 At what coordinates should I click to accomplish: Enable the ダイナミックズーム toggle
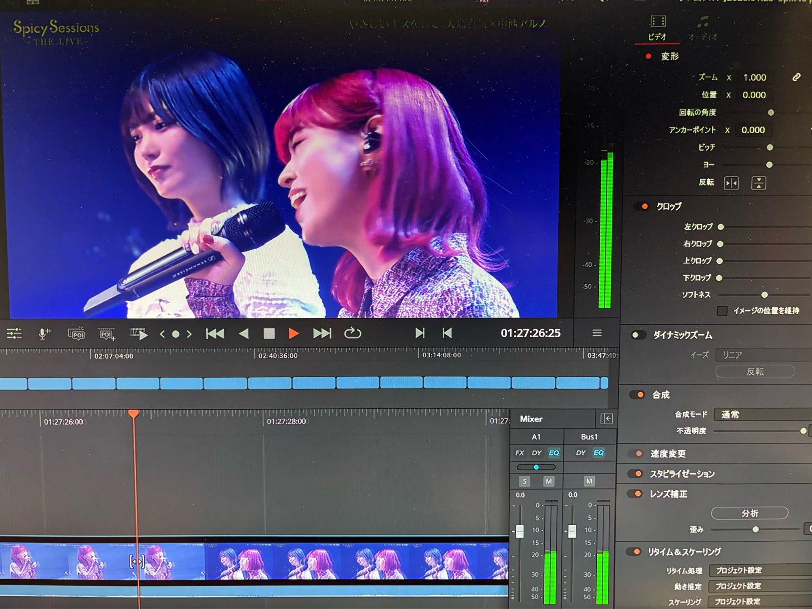tap(638, 335)
